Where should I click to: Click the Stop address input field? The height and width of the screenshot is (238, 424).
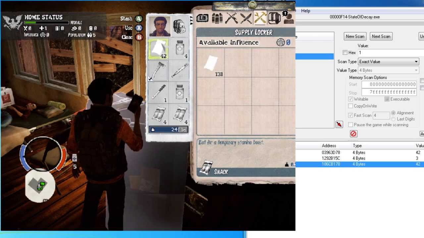tap(389, 92)
